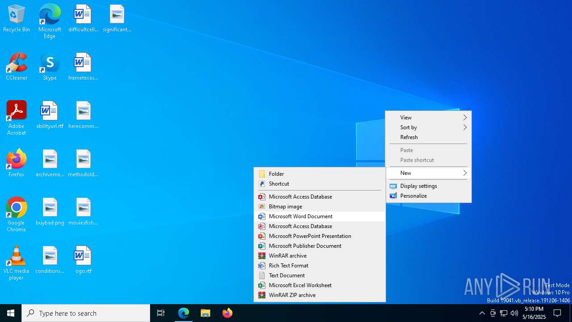Image resolution: width=572 pixels, height=322 pixels.
Task: Select the significant image file icon
Action: [x=117, y=19]
